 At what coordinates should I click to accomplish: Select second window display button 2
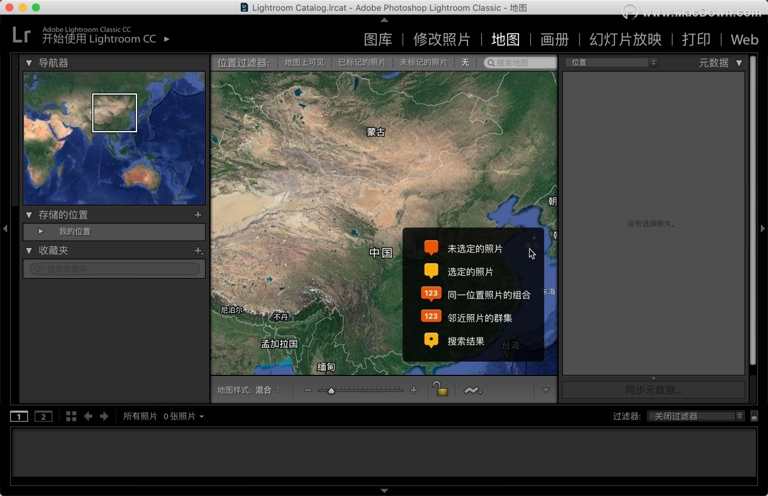pyautogui.click(x=43, y=416)
